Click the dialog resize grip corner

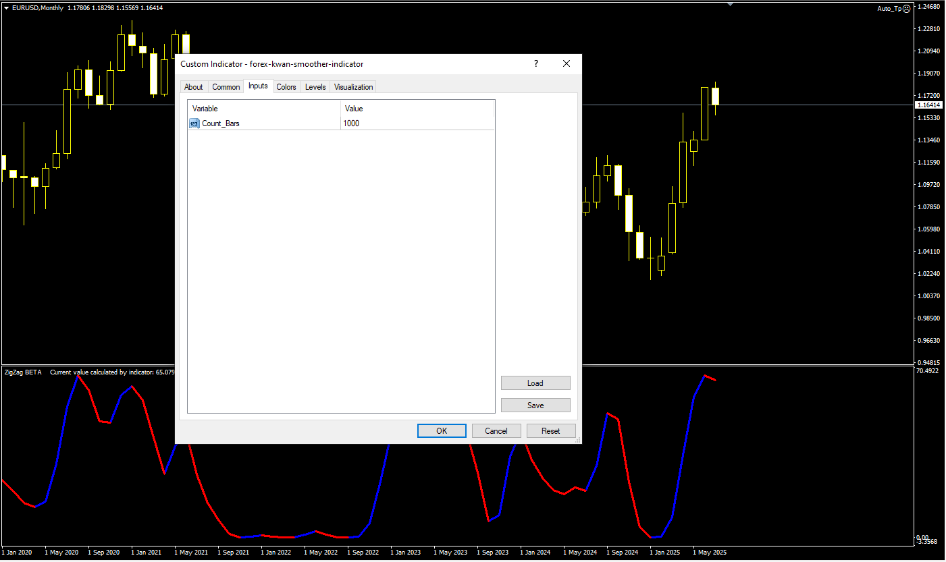click(x=577, y=440)
